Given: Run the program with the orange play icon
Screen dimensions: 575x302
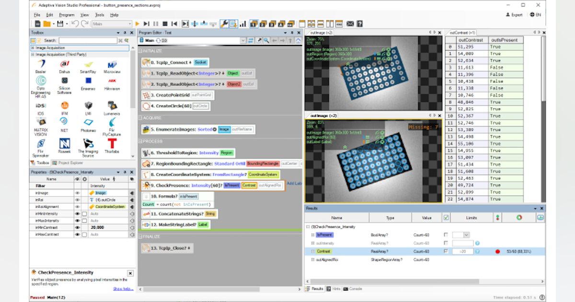Looking at the screenshot, I should (x=138, y=23).
